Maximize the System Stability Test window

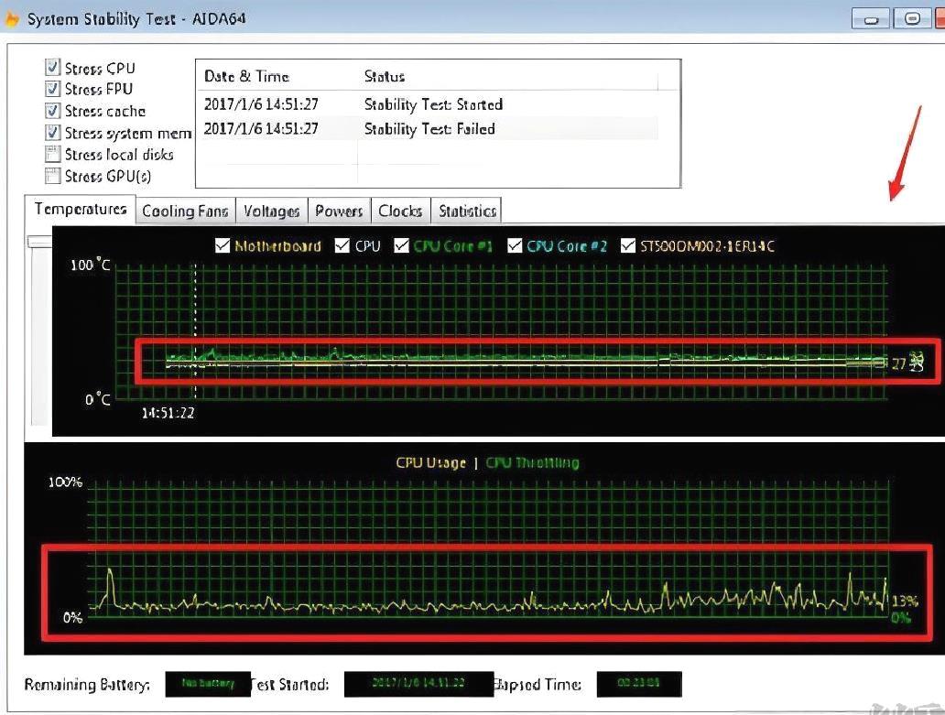(912, 18)
